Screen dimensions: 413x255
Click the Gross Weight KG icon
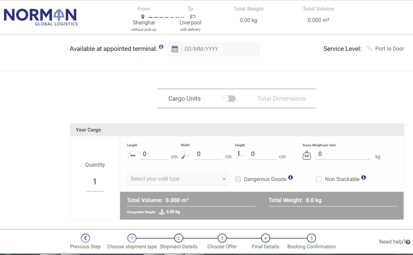click(x=307, y=155)
